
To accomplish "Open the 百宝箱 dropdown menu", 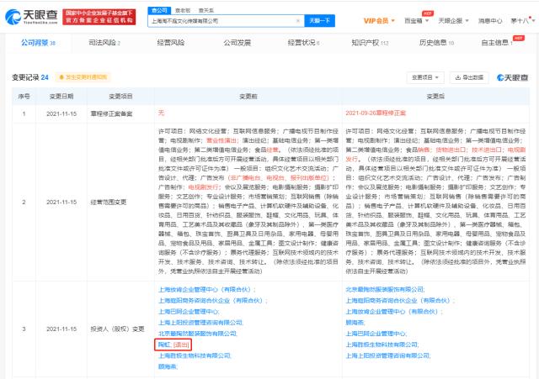I will pos(416,21).
